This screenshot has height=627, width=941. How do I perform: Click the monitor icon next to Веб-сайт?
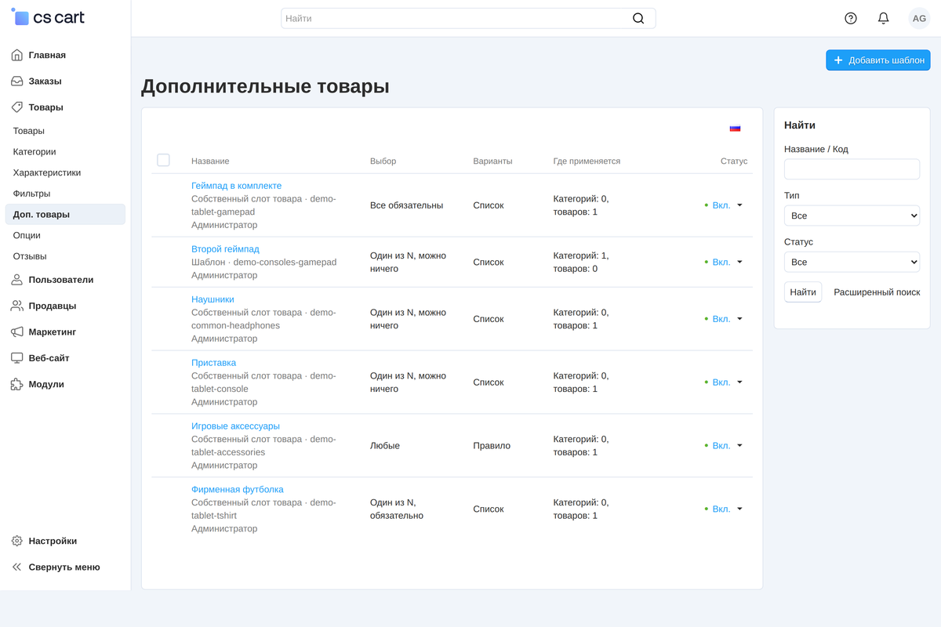pos(17,358)
